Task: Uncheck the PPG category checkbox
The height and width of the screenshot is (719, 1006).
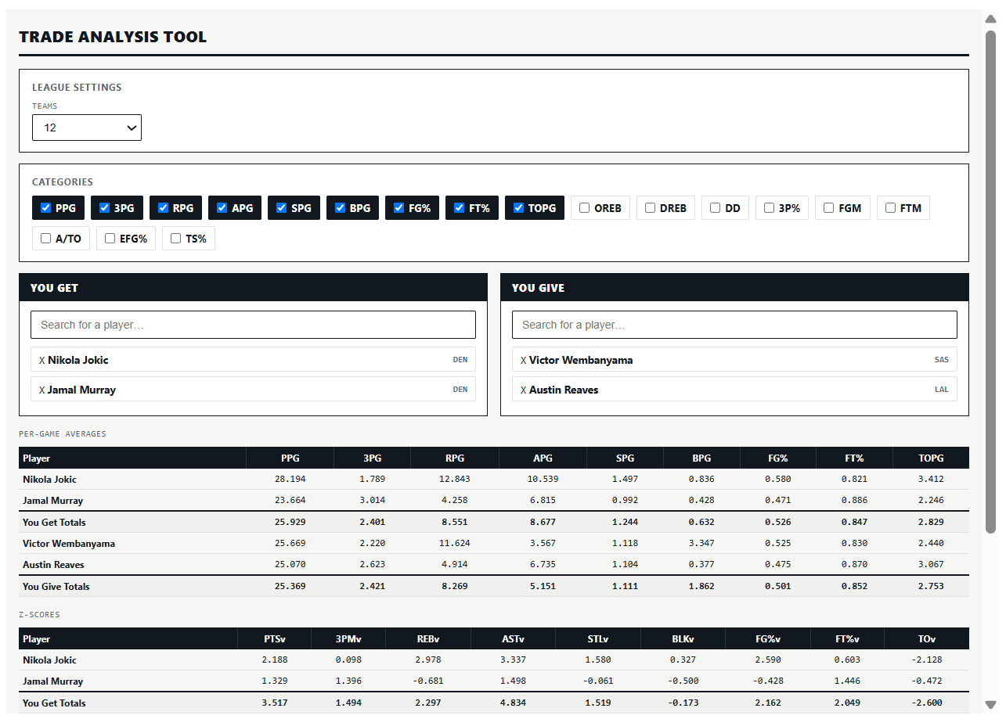Action: 45,208
